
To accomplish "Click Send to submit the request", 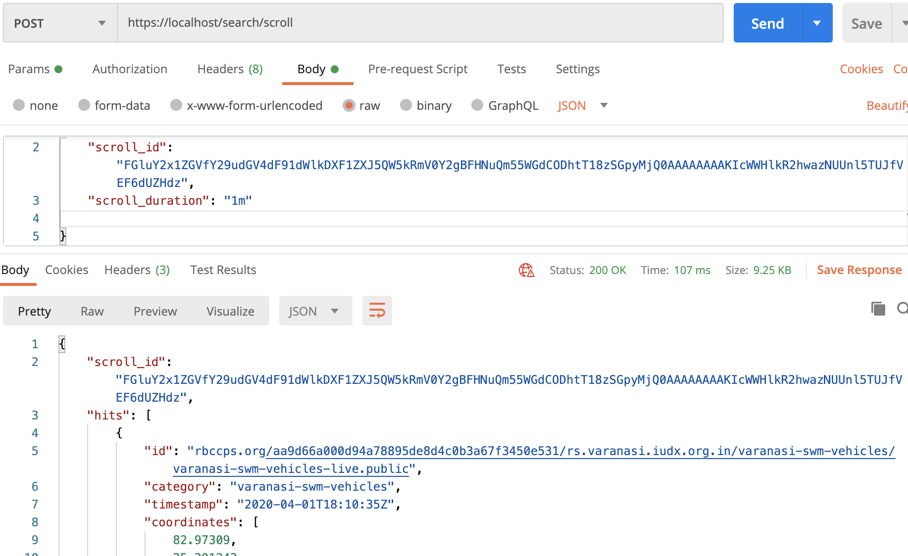I will coord(767,23).
